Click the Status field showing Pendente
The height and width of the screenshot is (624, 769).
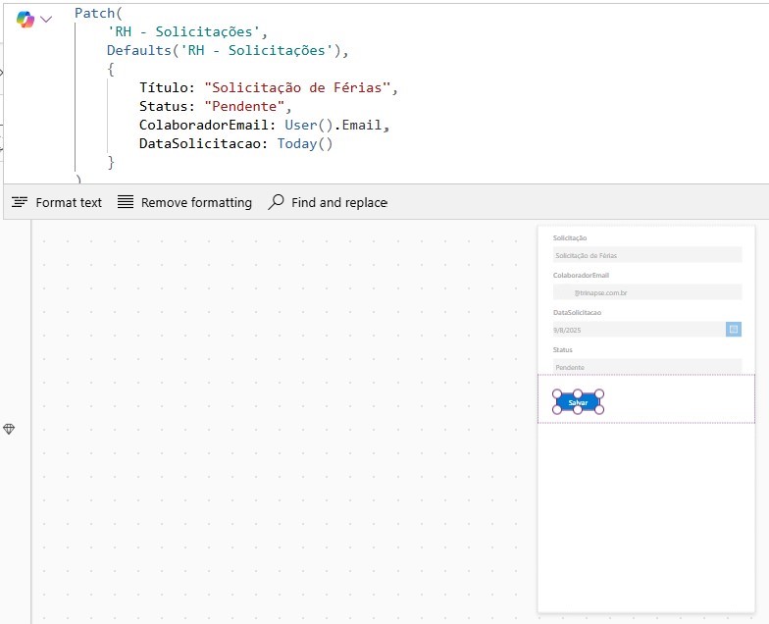coord(645,367)
